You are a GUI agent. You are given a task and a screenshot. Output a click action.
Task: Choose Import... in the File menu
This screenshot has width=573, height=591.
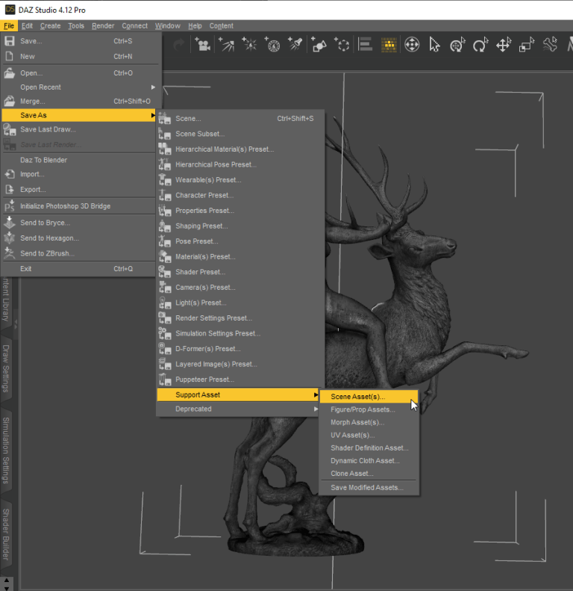78,174
